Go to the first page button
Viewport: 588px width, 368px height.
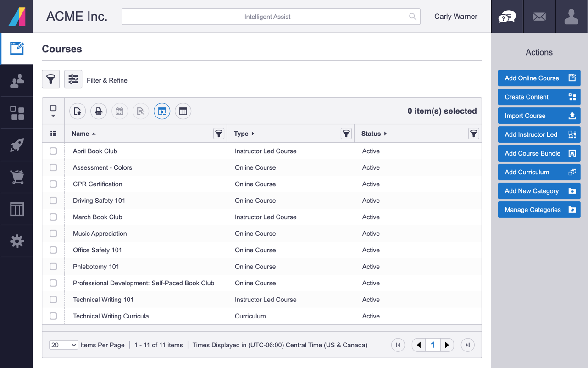tap(398, 345)
